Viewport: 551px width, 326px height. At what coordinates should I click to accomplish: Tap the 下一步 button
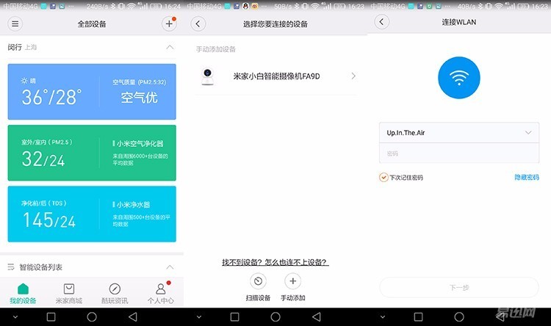tap(459, 287)
